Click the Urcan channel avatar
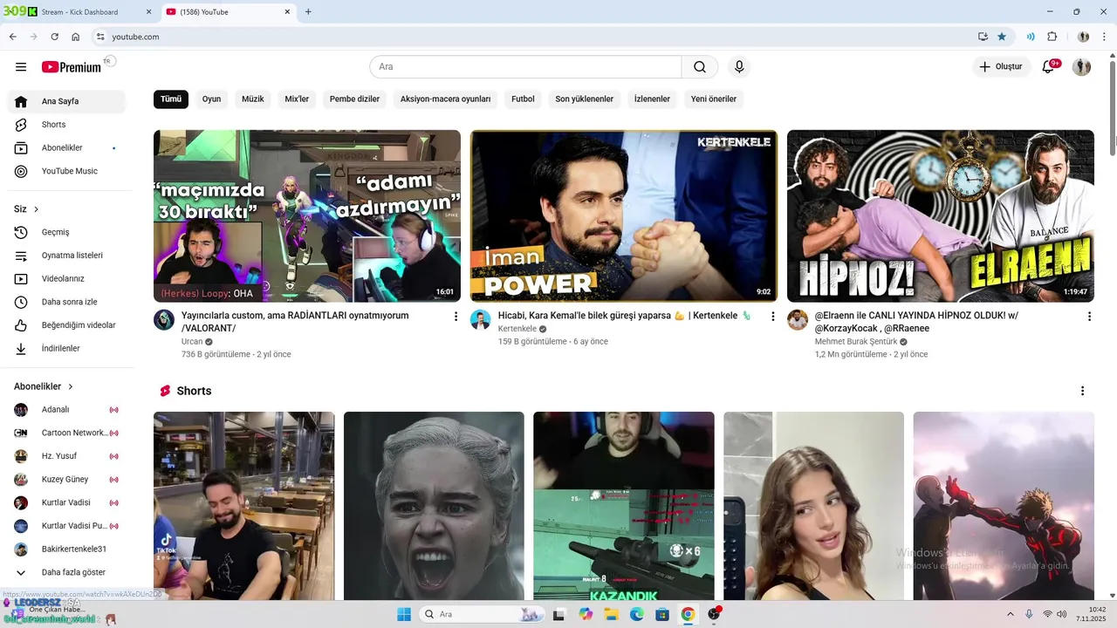This screenshot has width=1117, height=628. point(164,320)
